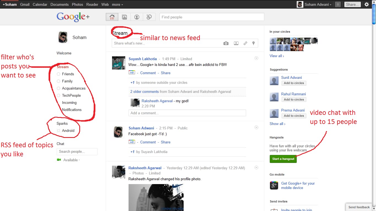
Task: Open Suyash Lakhotia's profile picture
Action: 119,63
